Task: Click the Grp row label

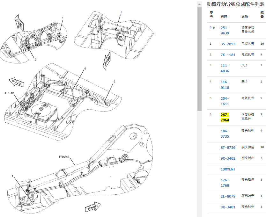Action: coord(212,27)
